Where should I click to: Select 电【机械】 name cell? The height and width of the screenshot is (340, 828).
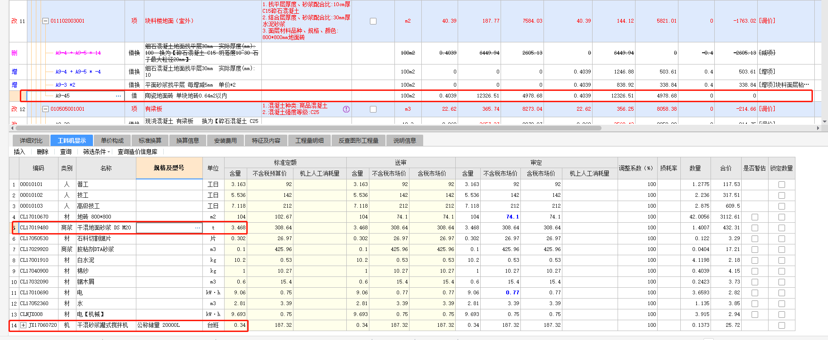[x=106, y=315]
